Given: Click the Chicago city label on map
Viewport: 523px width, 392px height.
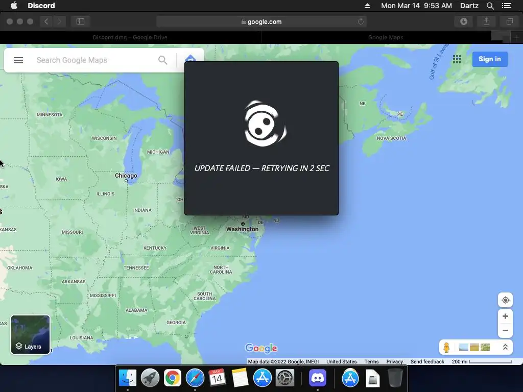Looking at the screenshot, I should [x=126, y=176].
